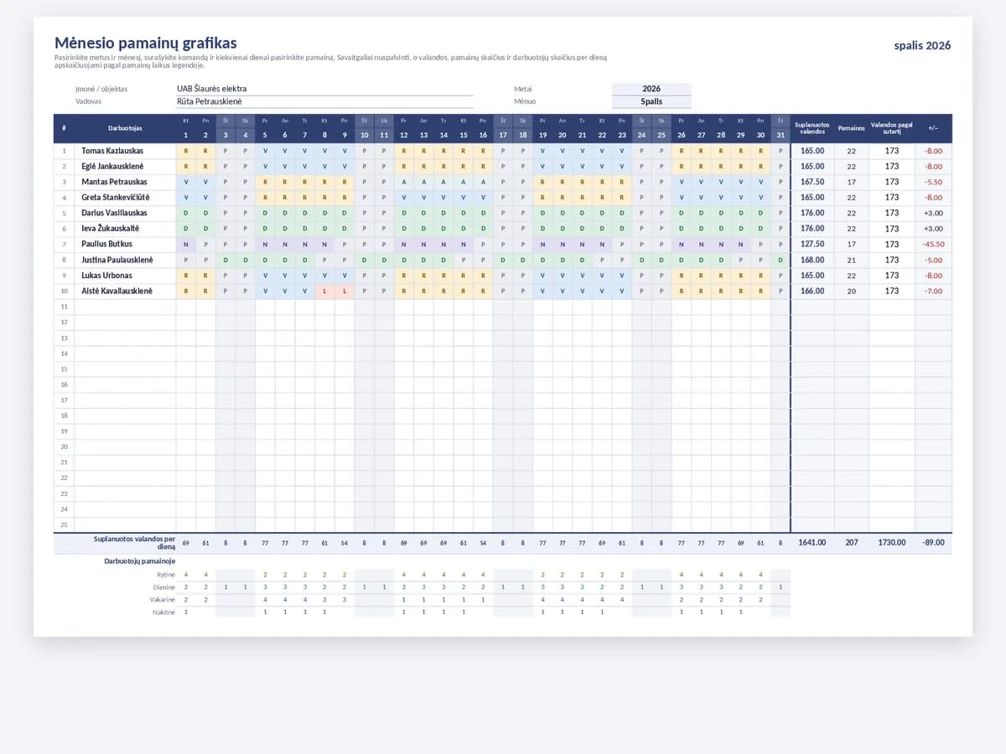This screenshot has width=1006, height=754.
Task: Click the "Valandos pagal sutartį" column header
Action: (x=891, y=128)
